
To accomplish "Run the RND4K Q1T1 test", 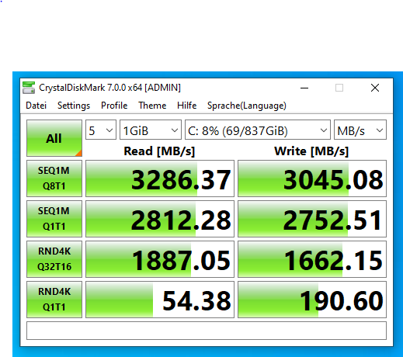I will (54, 300).
